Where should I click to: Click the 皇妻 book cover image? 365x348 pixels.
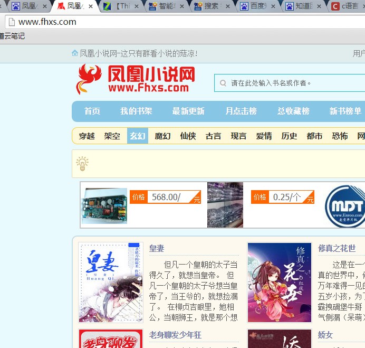[x=111, y=282]
